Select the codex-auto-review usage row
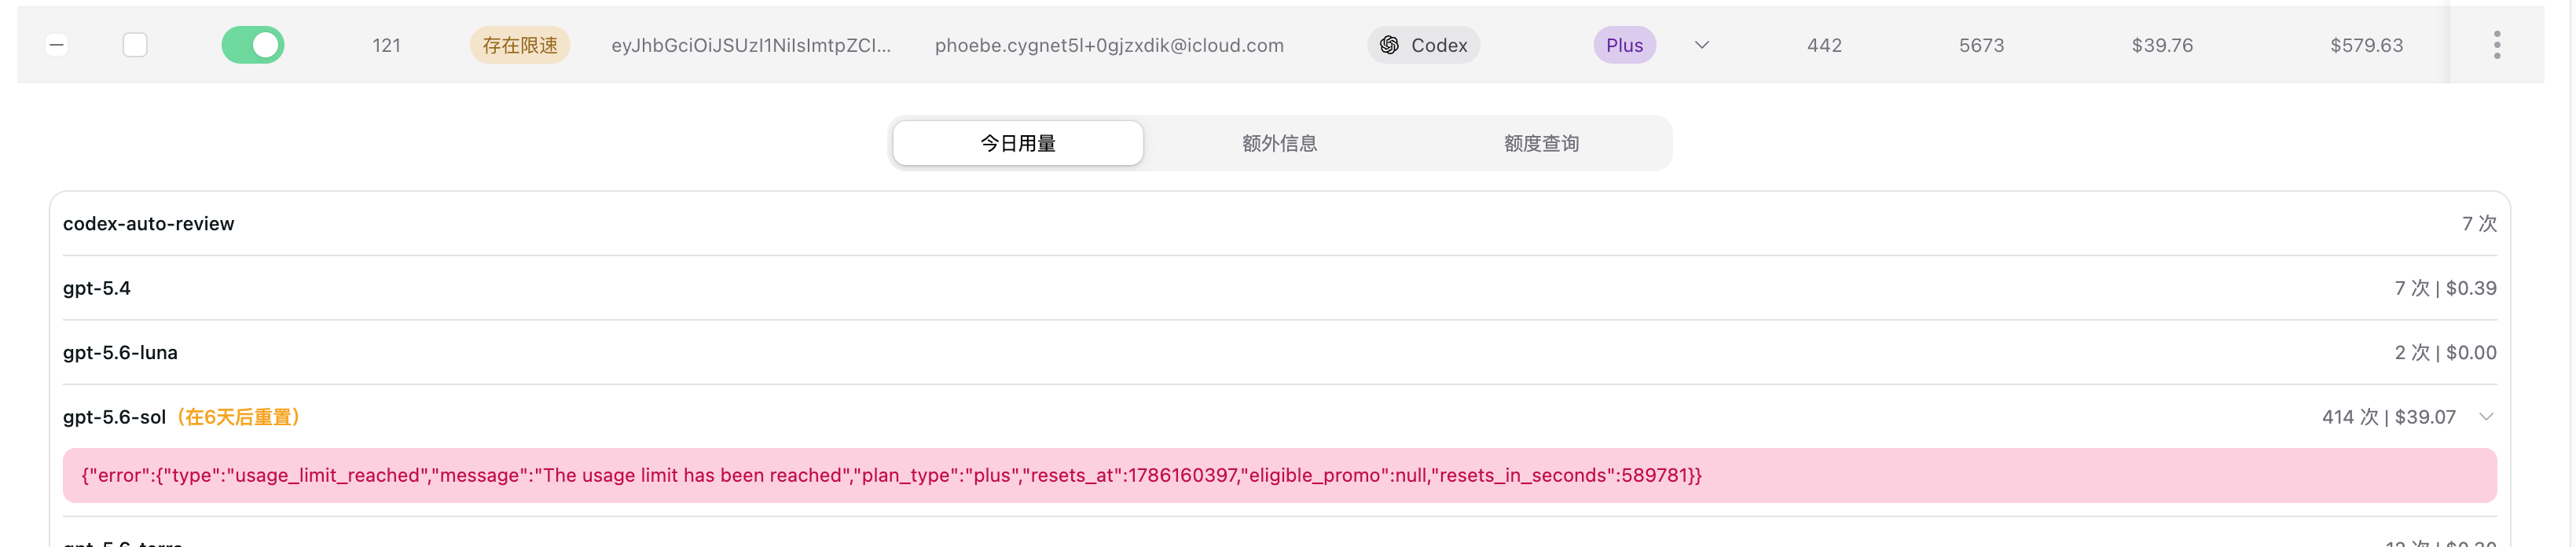Viewport: 2576px width, 547px height. point(1280,224)
